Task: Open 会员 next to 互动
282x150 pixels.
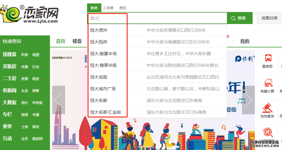Action: coord(25,139)
